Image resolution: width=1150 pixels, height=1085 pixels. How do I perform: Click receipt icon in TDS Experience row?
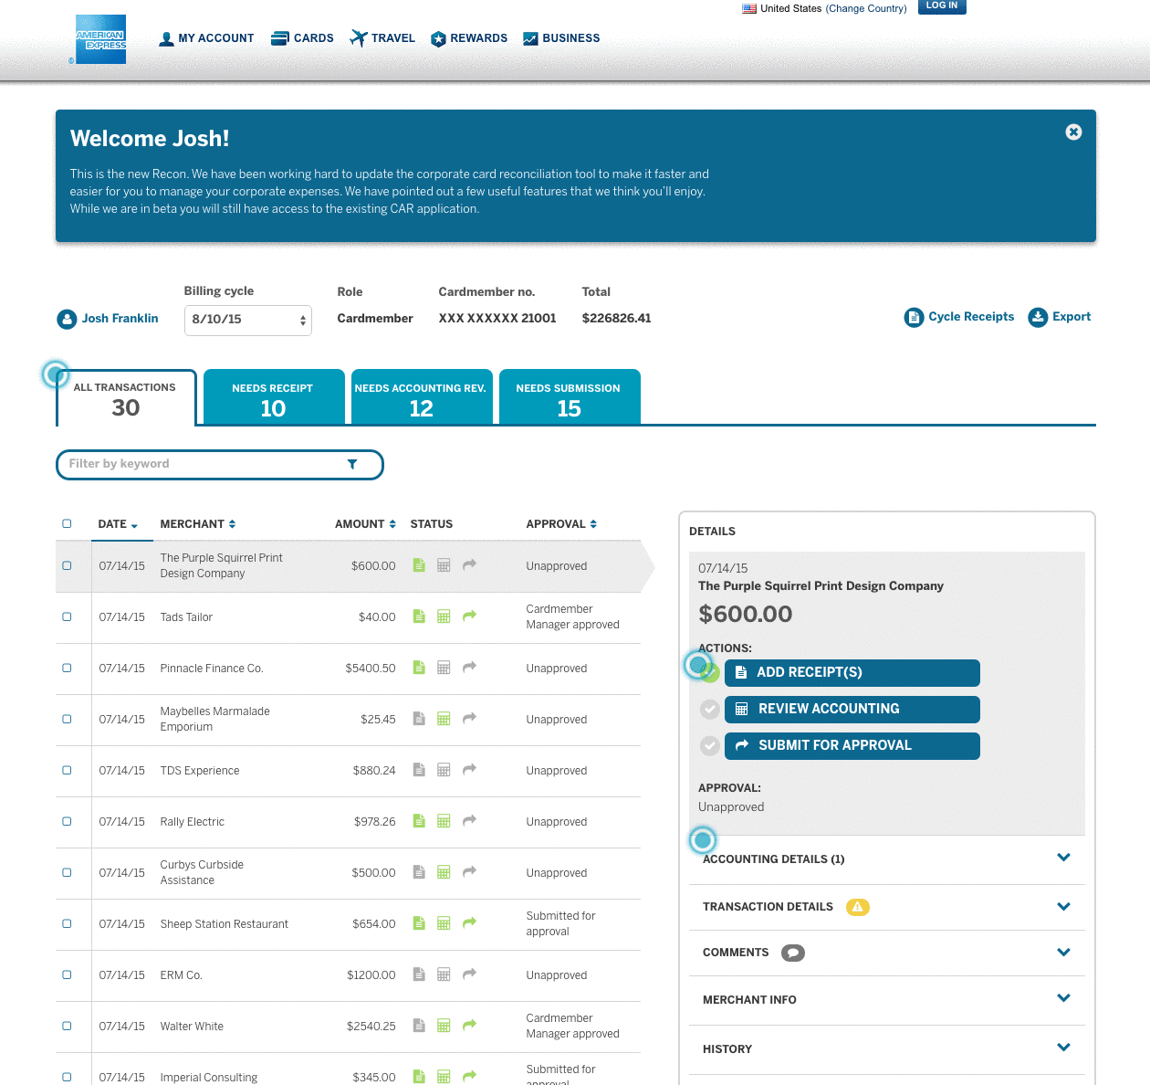click(x=419, y=770)
